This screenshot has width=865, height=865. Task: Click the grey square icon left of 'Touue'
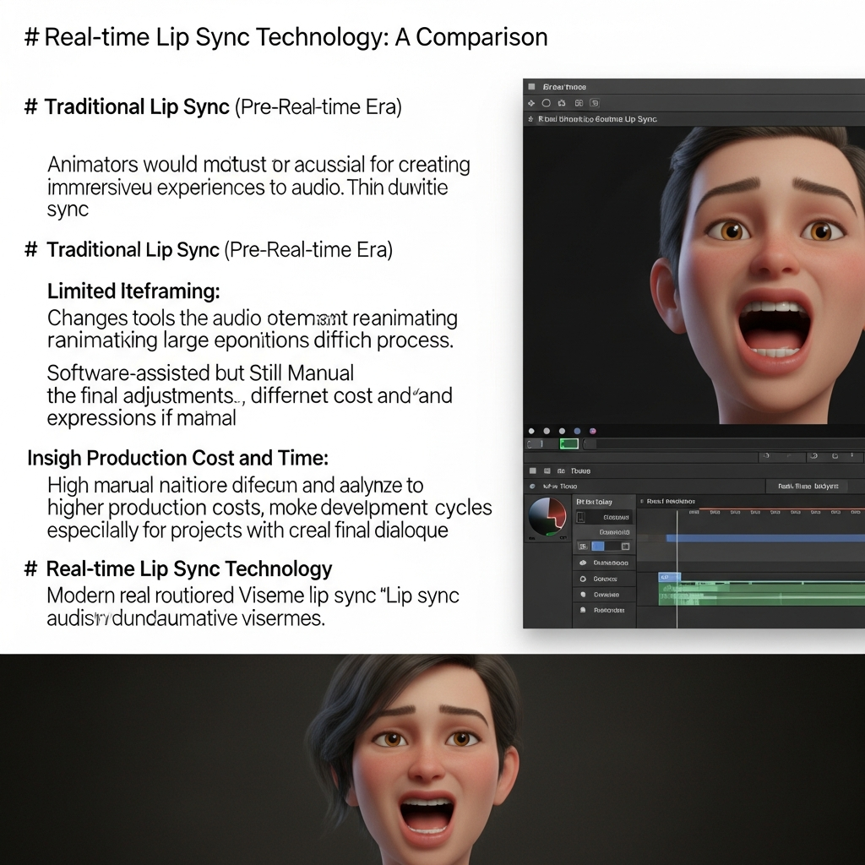click(x=532, y=471)
